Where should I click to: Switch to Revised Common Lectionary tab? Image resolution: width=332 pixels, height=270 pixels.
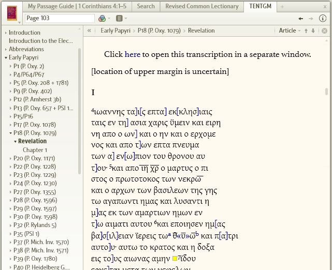click(202, 6)
